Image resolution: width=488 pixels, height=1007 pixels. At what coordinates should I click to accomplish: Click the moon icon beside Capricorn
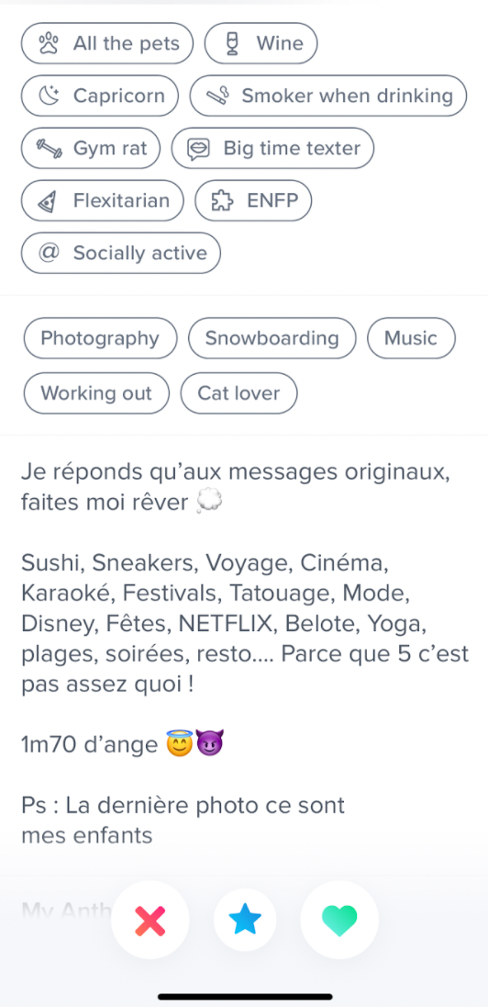pyautogui.click(x=49, y=96)
